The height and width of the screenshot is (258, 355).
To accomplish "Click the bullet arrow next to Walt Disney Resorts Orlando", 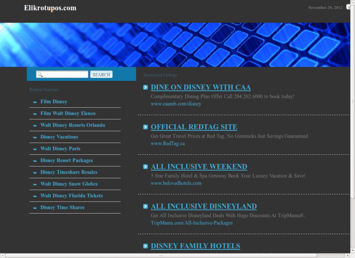I will [x=35, y=125].
